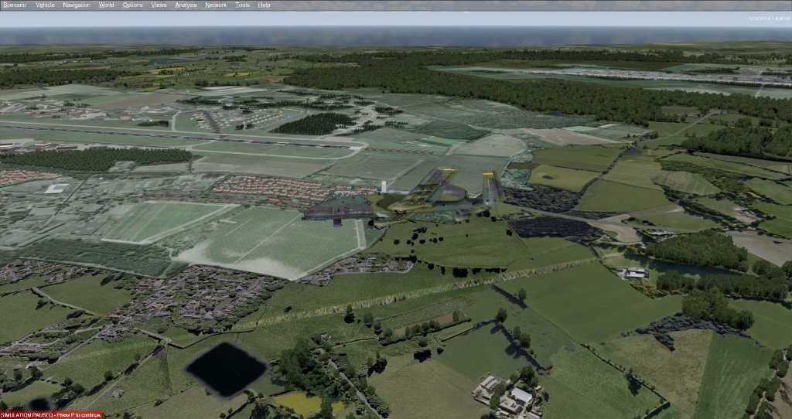Click the red SIMULATION PAUSED banner
The width and height of the screenshot is (792, 419).
pos(51,414)
